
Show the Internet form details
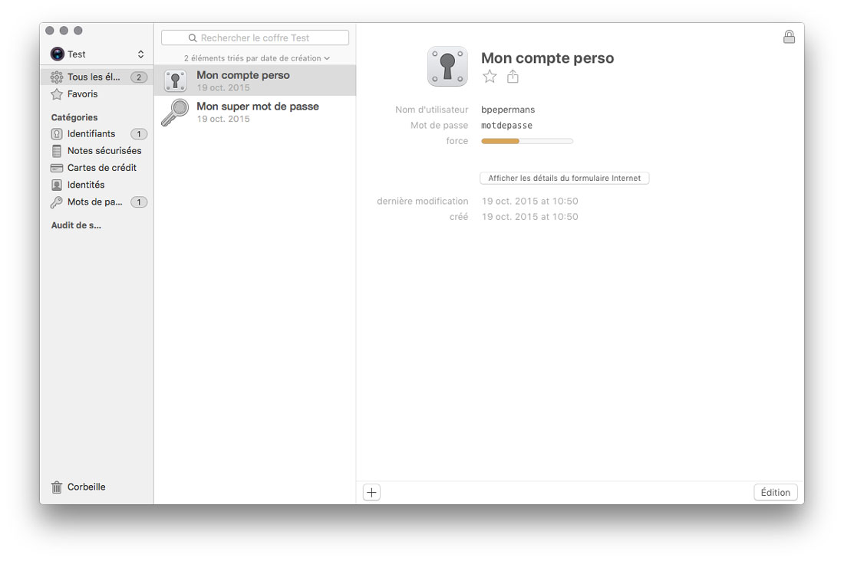(564, 178)
